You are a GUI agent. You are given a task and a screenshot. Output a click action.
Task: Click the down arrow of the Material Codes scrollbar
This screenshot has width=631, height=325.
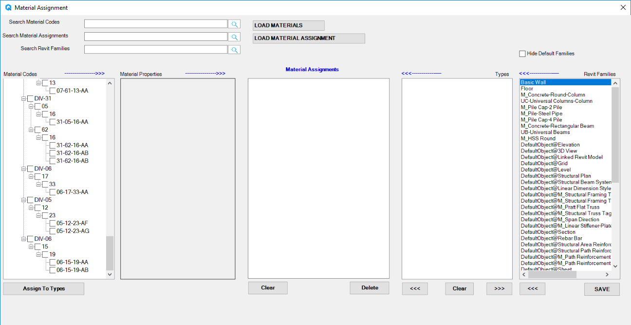(x=110, y=275)
